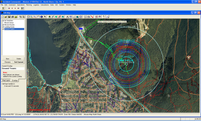Select the Pan hand tool
The height and width of the screenshot is (121, 201).
click(x=38, y=17)
